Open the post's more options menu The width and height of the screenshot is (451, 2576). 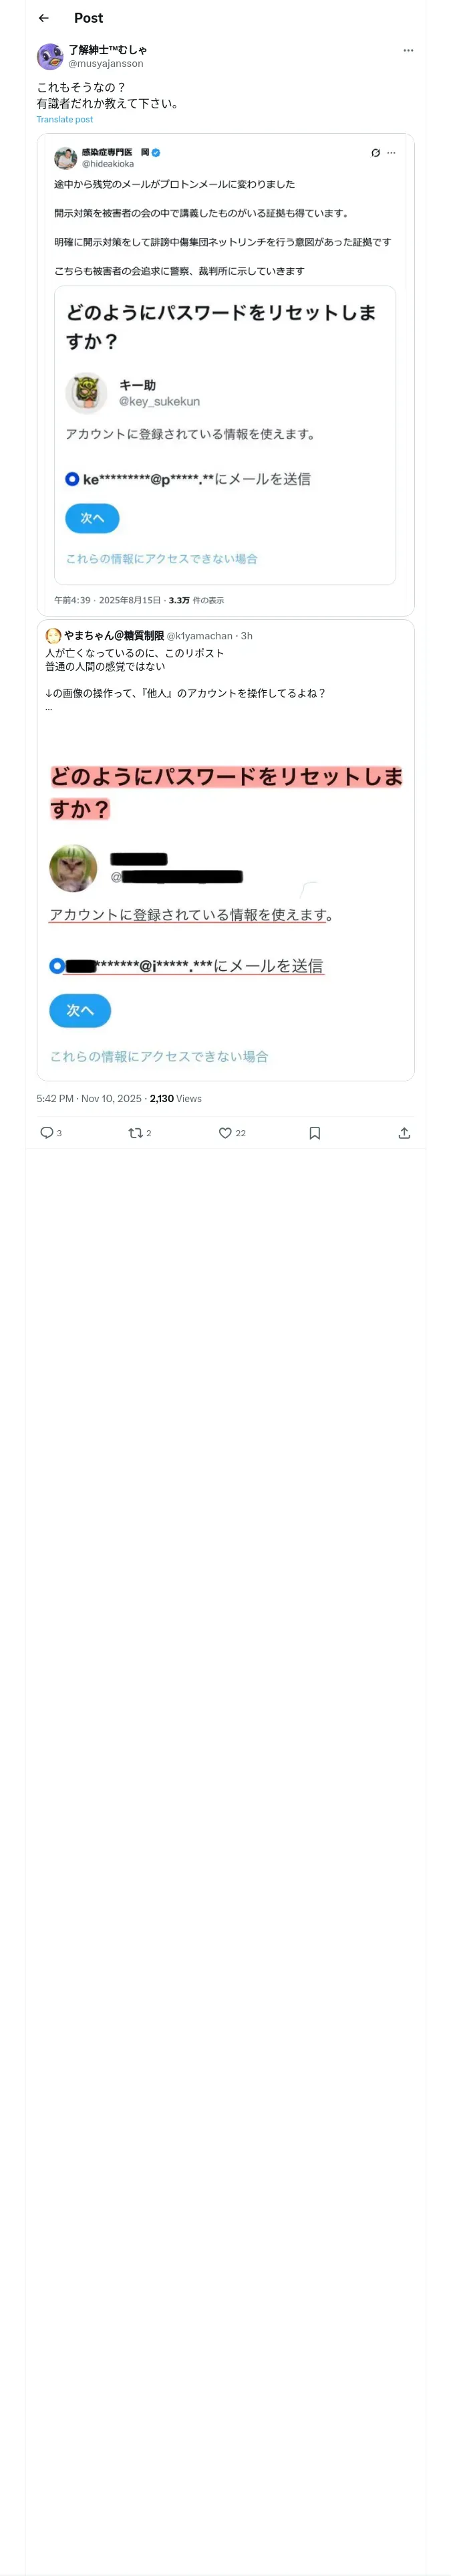pos(408,50)
